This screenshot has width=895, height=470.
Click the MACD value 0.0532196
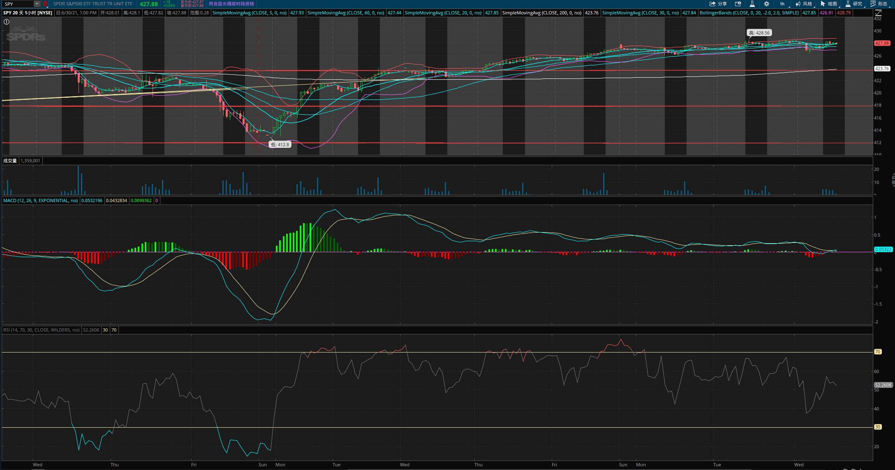point(92,200)
